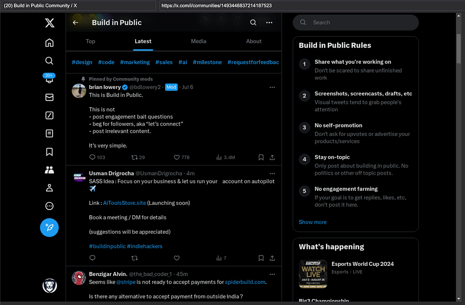Open Messages envelope icon
The height and width of the screenshot is (305, 465).
coord(49,97)
